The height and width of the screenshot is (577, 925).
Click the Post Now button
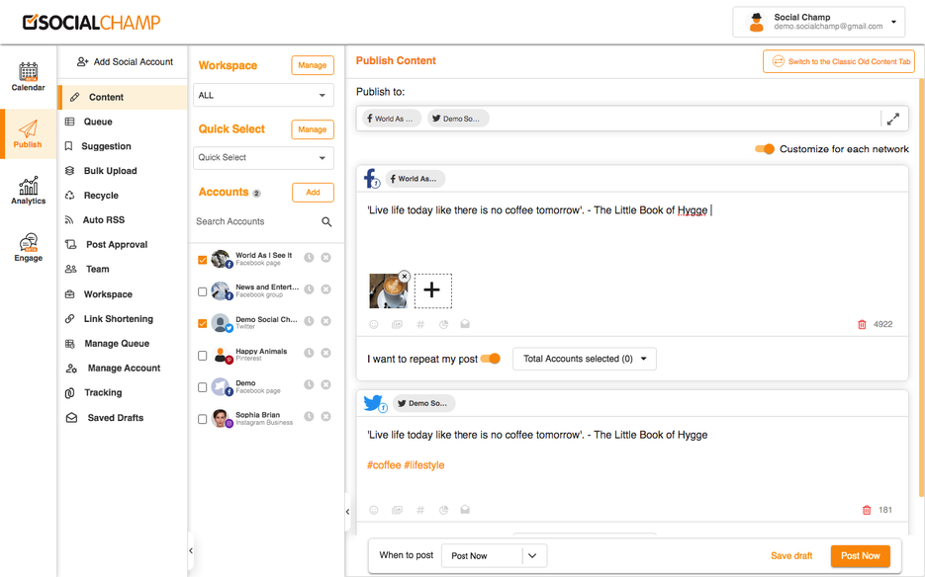860,555
